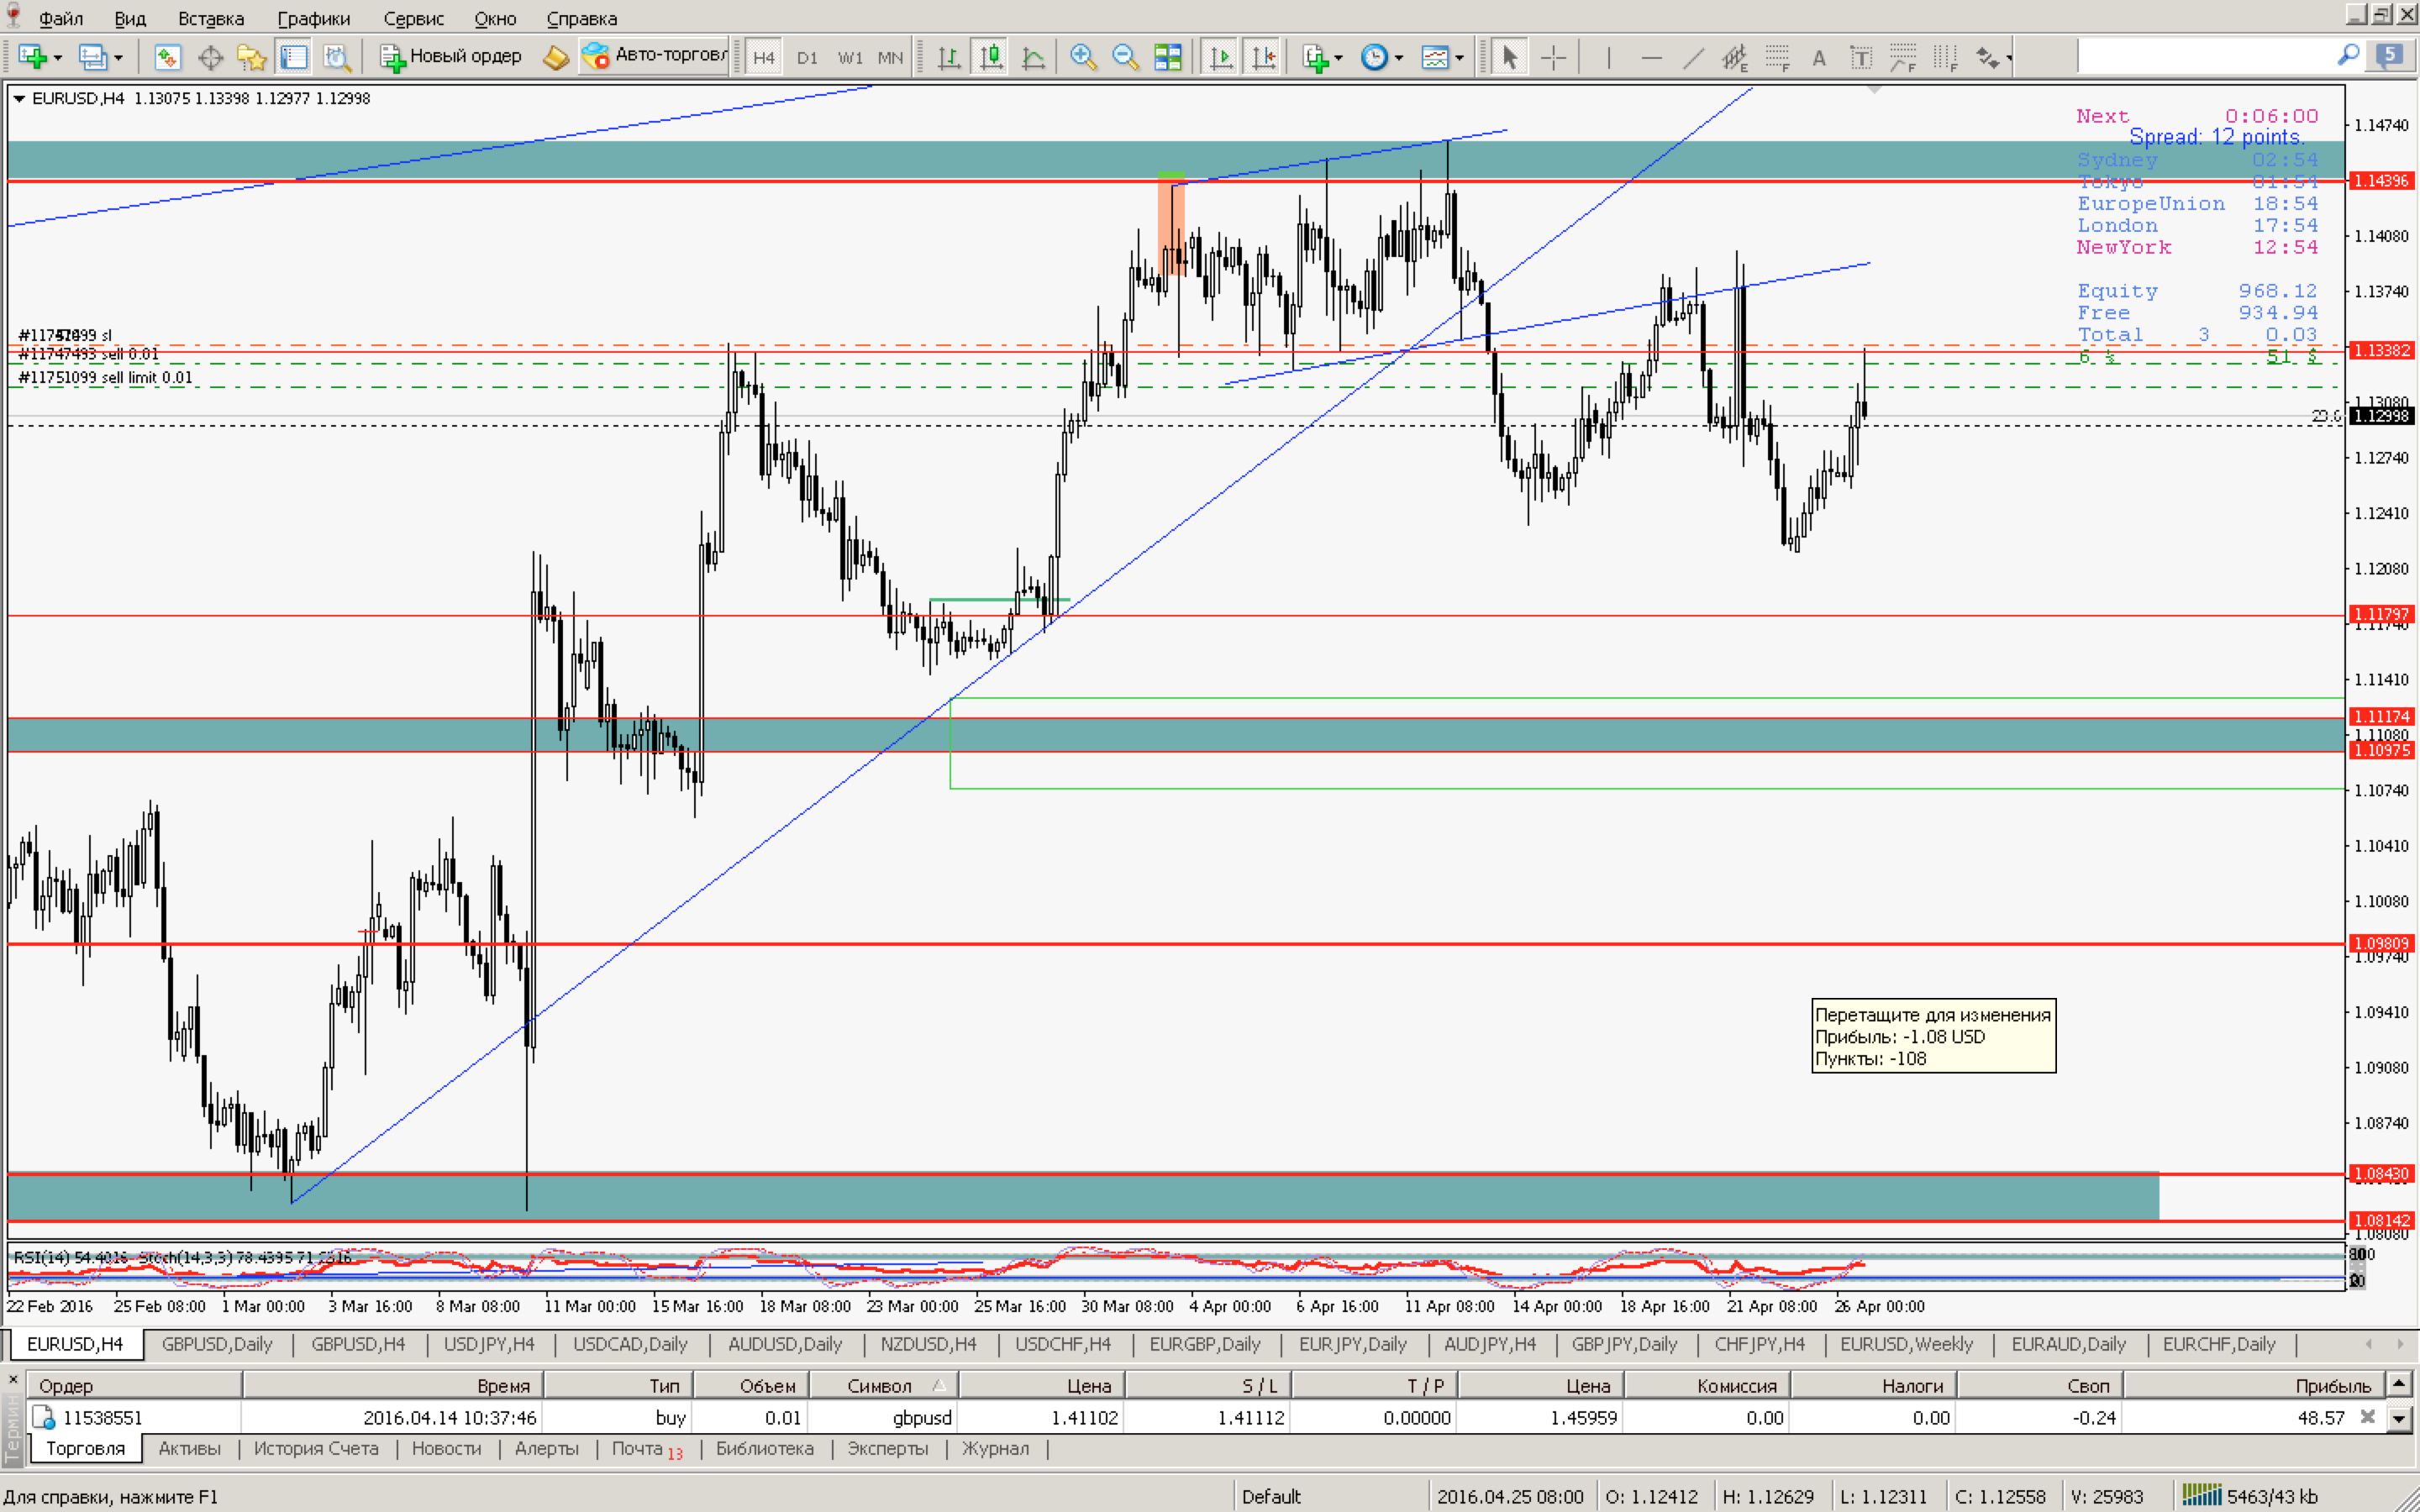Select the text label T tool
This screenshot has height=1512, width=2420.
coord(1861,57)
